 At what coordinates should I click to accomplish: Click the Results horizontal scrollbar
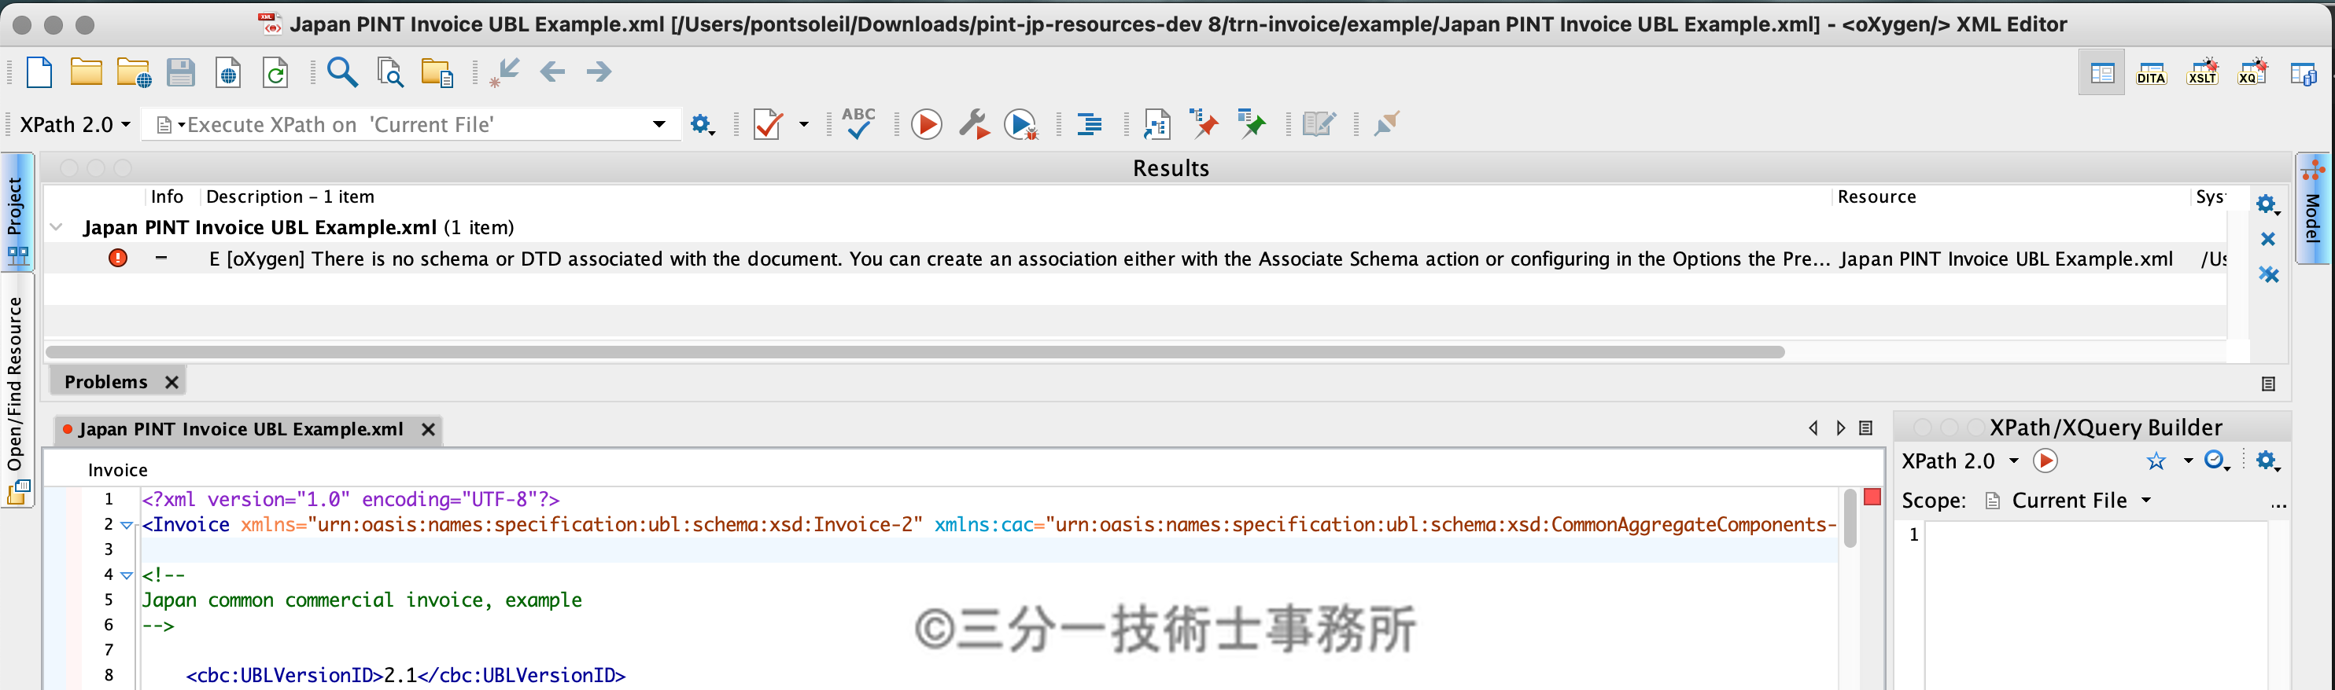pos(915,351)
